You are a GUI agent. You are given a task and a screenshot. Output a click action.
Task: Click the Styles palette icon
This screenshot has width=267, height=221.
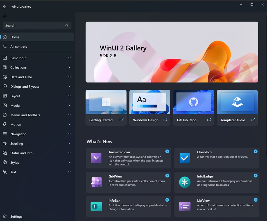coord(5,162)
